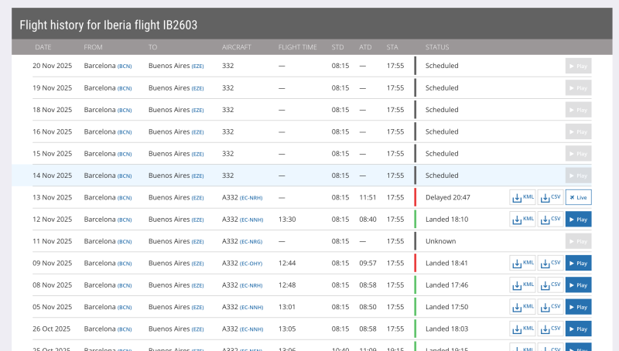The width and height of the screenshot is (619, 351).
Task: Play the 12 Nov 2025 flight
Action: click(578, 220)
